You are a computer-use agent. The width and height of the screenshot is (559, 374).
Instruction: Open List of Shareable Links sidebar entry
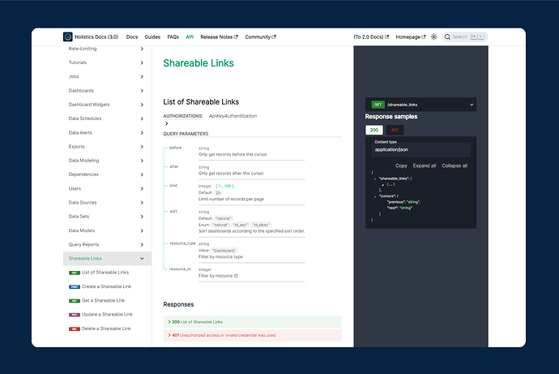click(105, 273)
